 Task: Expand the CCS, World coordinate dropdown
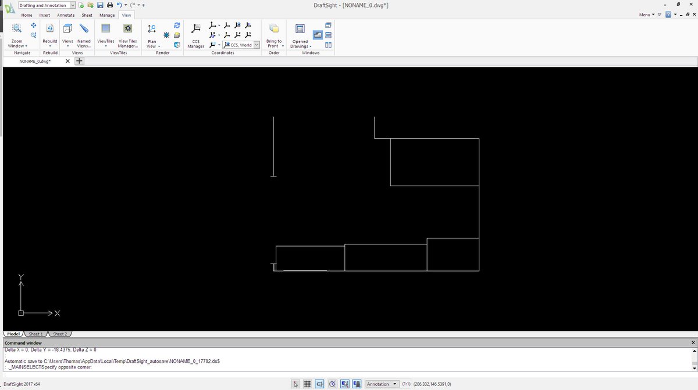pyautogui.click(x=257, y=45)
